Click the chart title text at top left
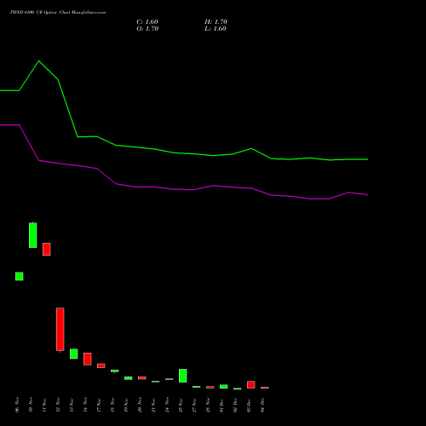The height and width of the screenshot is (426, 426). pos(58,13)
